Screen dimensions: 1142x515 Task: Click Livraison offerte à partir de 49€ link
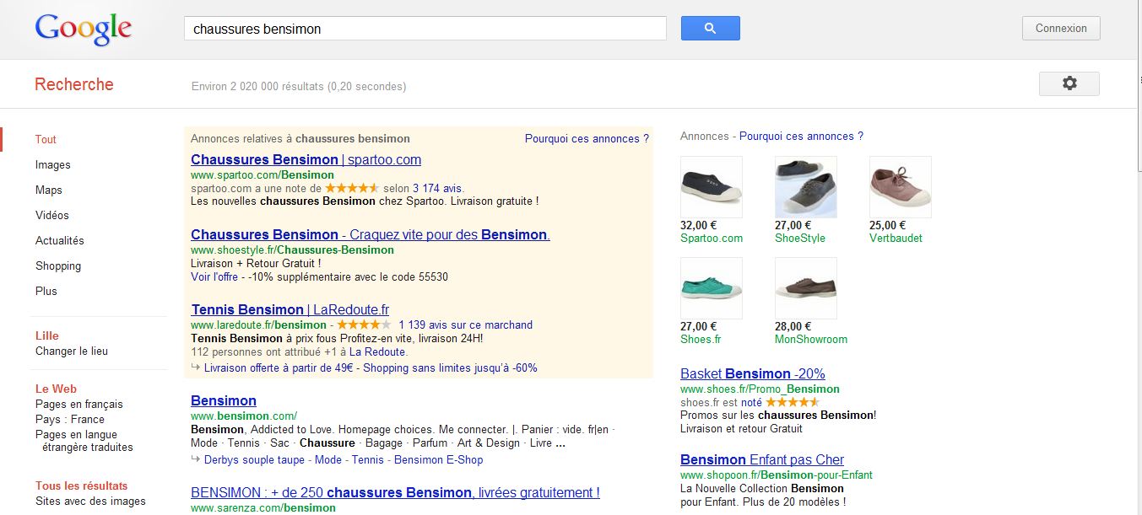pos(280,368)
